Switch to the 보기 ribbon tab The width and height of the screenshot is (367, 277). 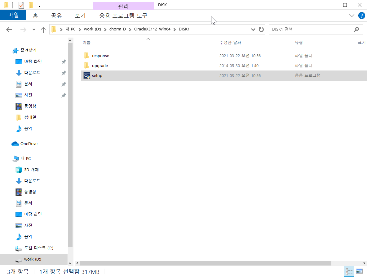[x=80, y=16]
